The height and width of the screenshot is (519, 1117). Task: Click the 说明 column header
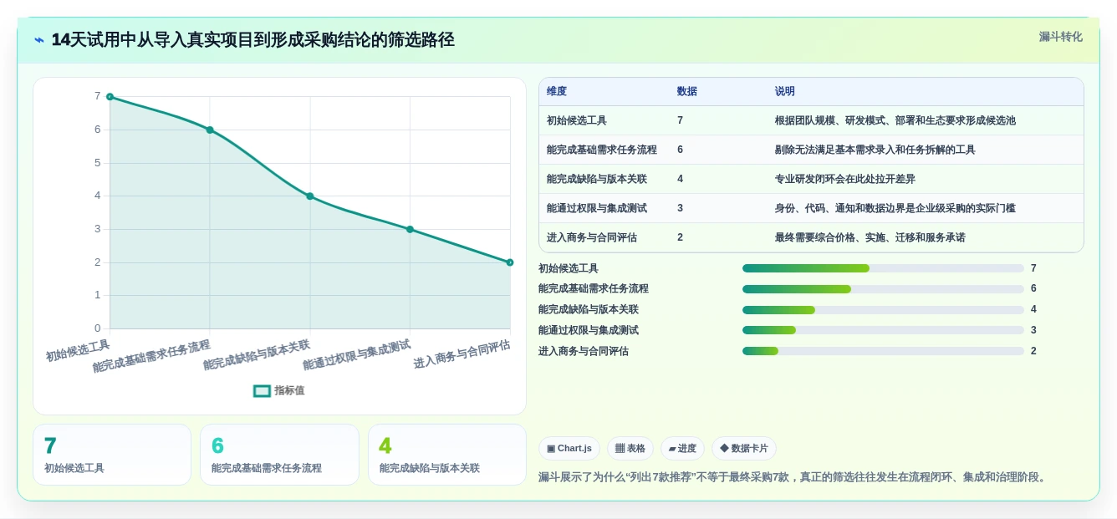pyautogui.click(x=785, y=91)
